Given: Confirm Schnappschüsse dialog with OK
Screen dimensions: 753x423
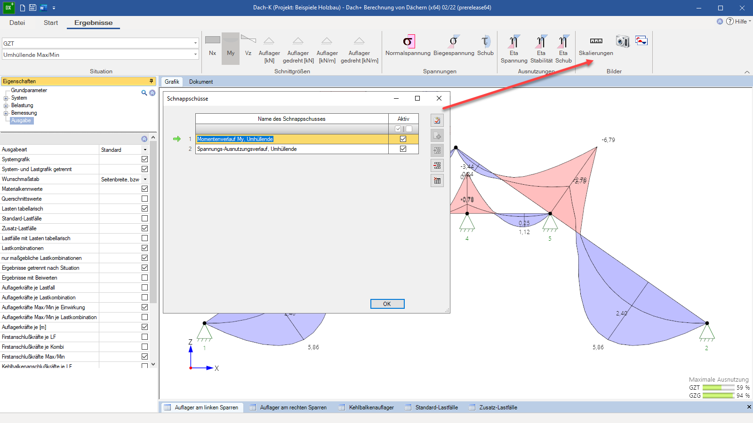Looking at the screenshot, I should pyautogui.click(x=387, y=304).
